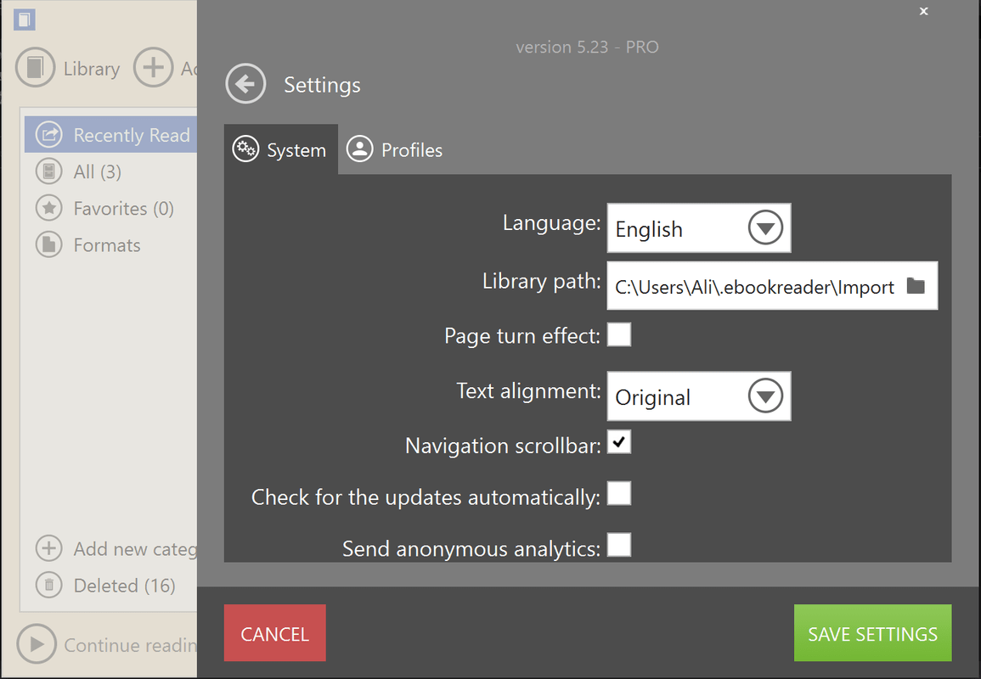Screen dimensions: 981x679
Task: Enable Check for the updates automatically
Action: pos(619,493)
